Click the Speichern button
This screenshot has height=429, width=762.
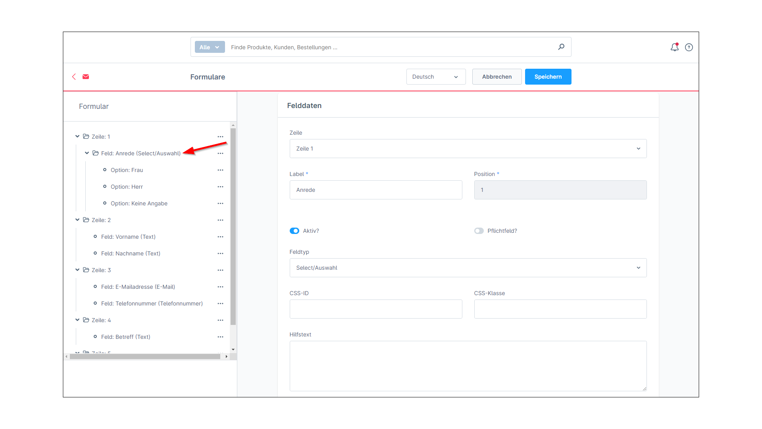[x=548, y=77]
